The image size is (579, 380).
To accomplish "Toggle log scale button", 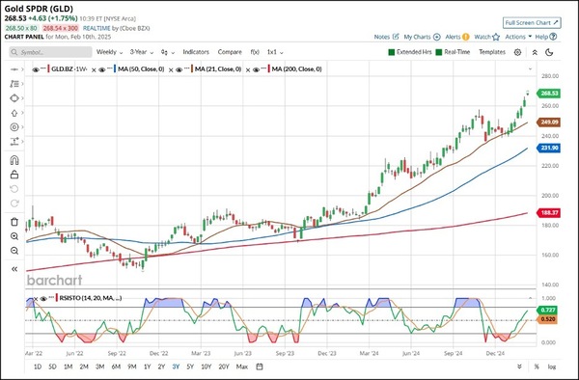I will tap(552, 366).
